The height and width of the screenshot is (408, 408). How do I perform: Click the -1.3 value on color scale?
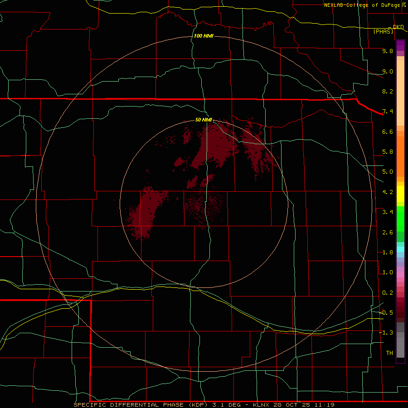point(386,333)
